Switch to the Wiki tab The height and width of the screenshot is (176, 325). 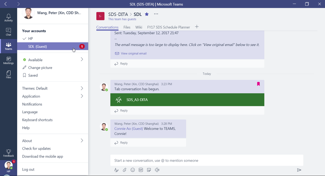[x=139, y=27]
